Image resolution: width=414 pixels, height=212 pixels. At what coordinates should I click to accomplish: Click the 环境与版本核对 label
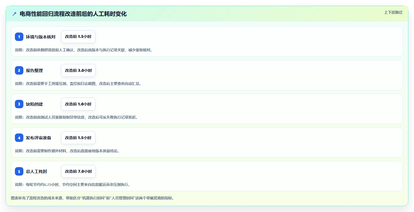[41, 37]
